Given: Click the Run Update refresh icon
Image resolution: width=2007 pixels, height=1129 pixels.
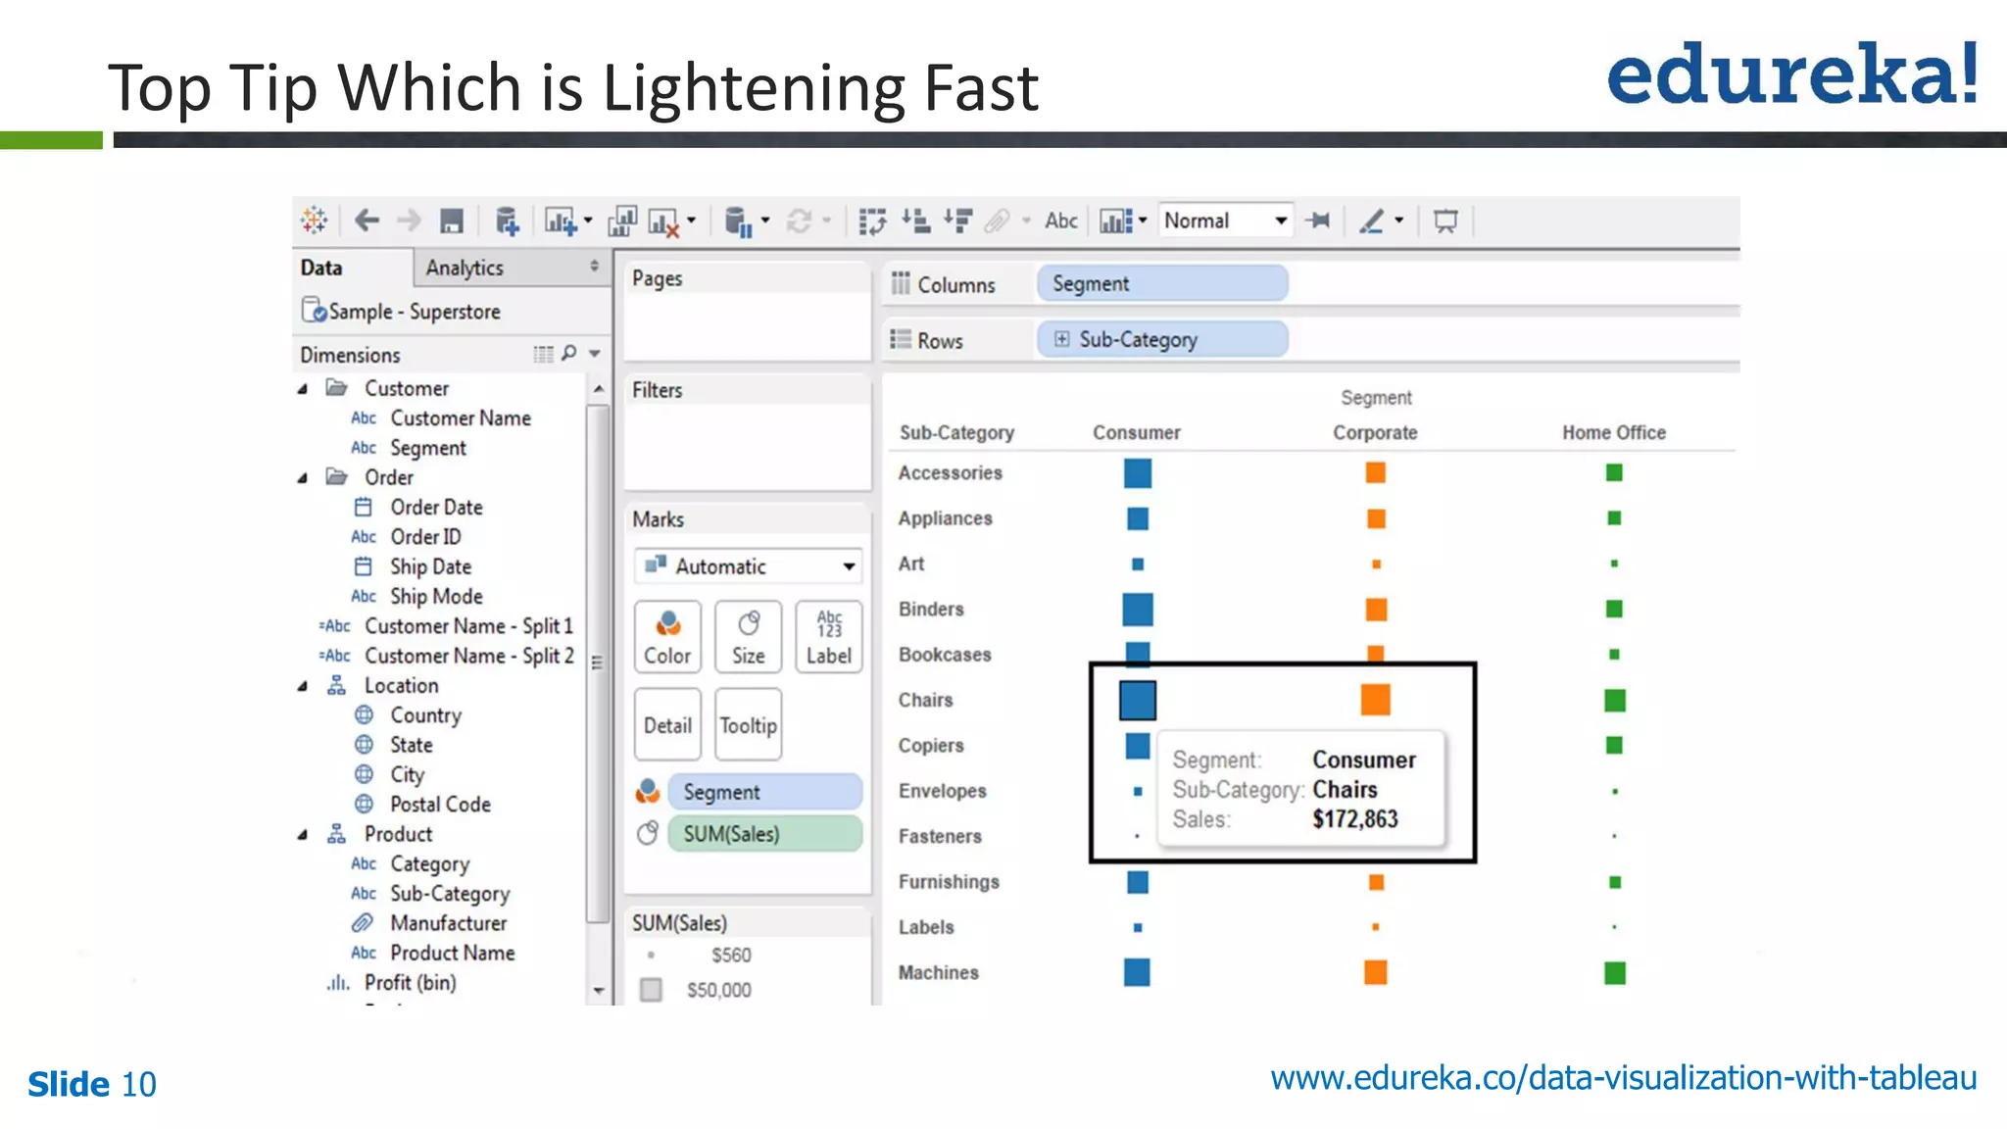Looking at the screenshot, I should (800, 221).
